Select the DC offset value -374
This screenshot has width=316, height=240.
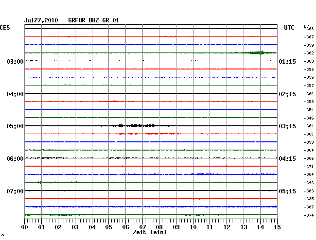309,215
